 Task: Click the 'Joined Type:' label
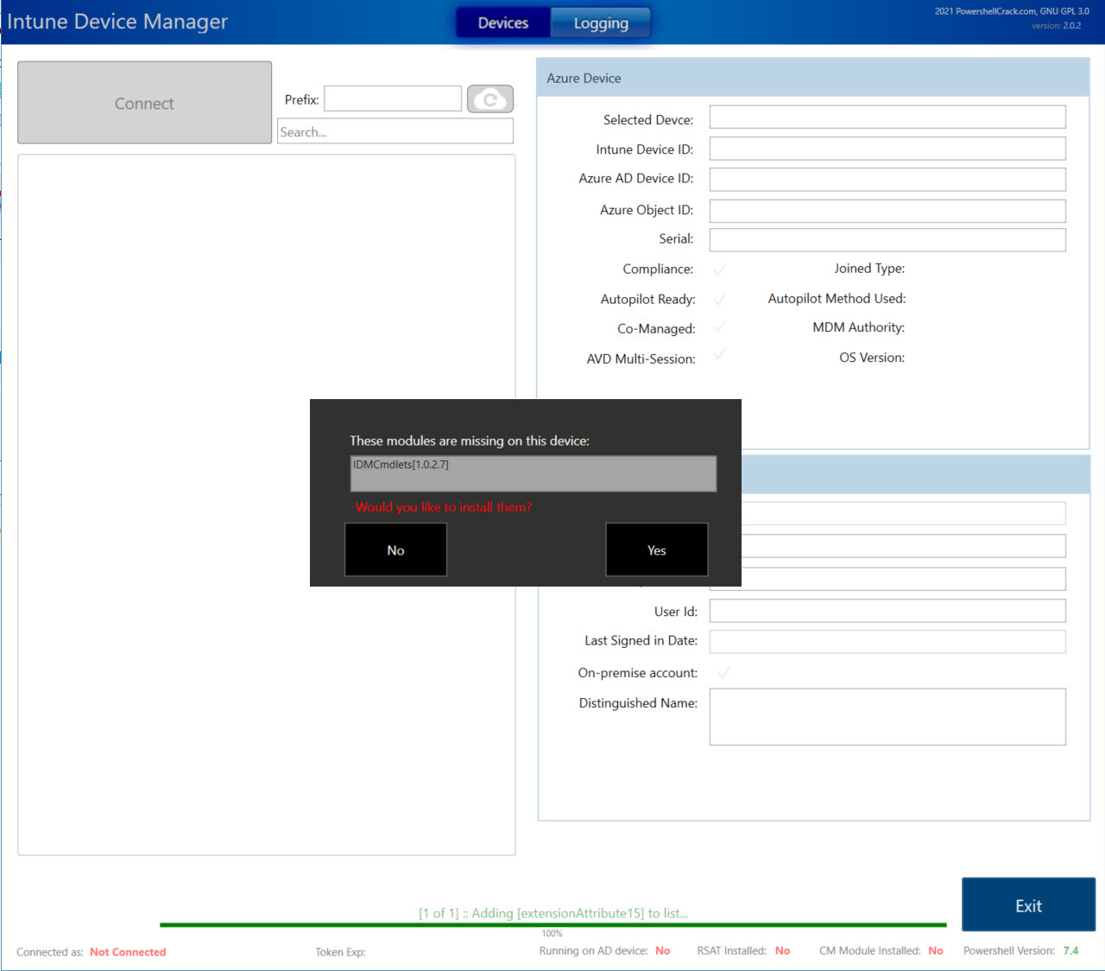869,269
